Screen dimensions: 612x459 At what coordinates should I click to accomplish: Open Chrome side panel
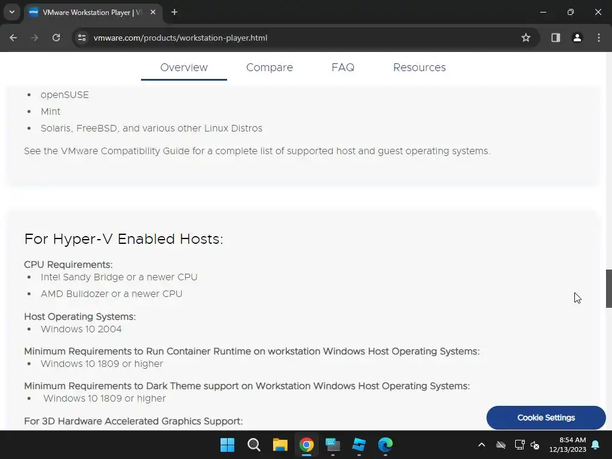tap(555, 38)
